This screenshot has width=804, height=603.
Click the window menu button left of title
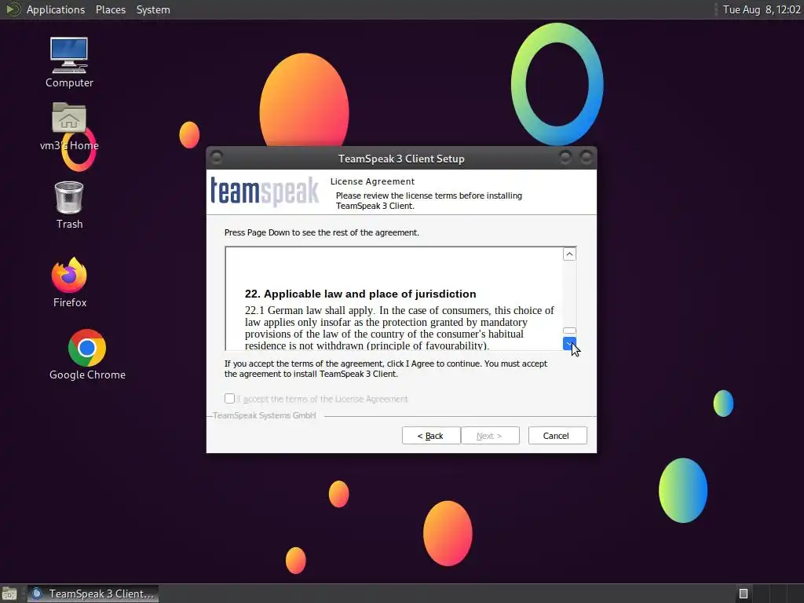(217, 157)
